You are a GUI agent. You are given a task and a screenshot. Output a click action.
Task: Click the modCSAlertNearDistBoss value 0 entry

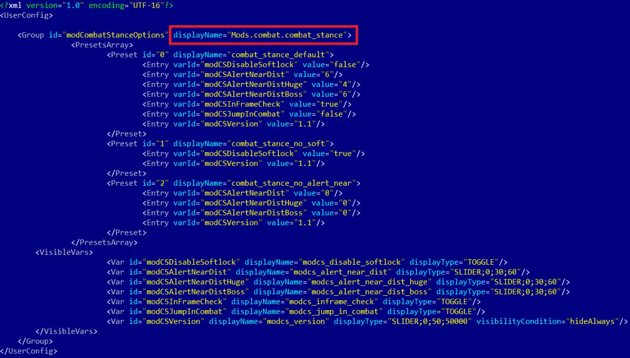(x=251, y=213)
